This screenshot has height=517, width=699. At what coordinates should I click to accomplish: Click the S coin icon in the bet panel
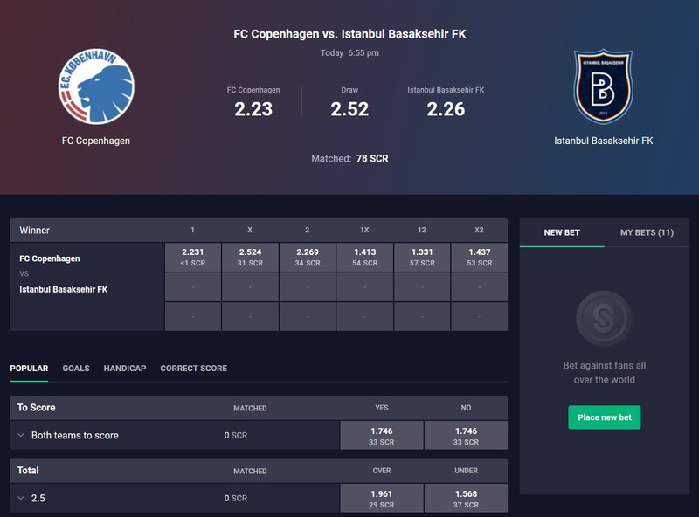click(604, 318)
